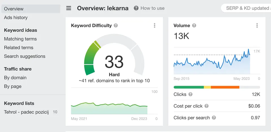Click the green segment of the clicks bar
The width and height of the screenshot is (271, 132).
[189, 87]
